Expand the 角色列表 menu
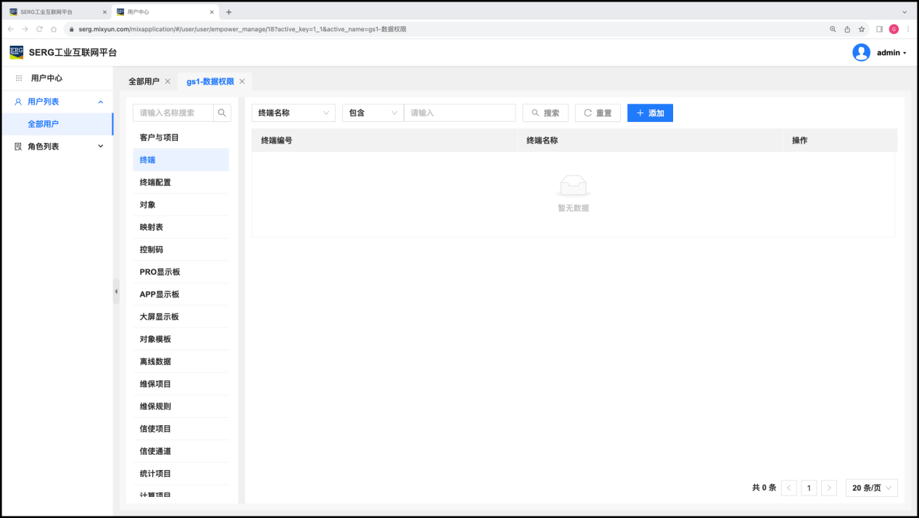The height and width of the screenshot is (518, 919). pos(57,147)
